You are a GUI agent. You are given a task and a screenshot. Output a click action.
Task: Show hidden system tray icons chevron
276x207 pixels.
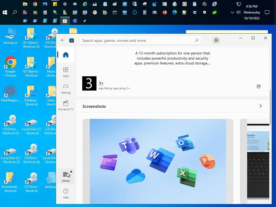(232, 12)
